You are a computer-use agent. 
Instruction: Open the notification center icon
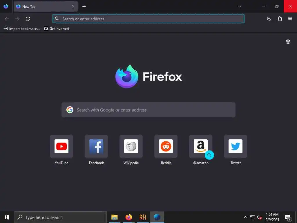click(288, 217)
